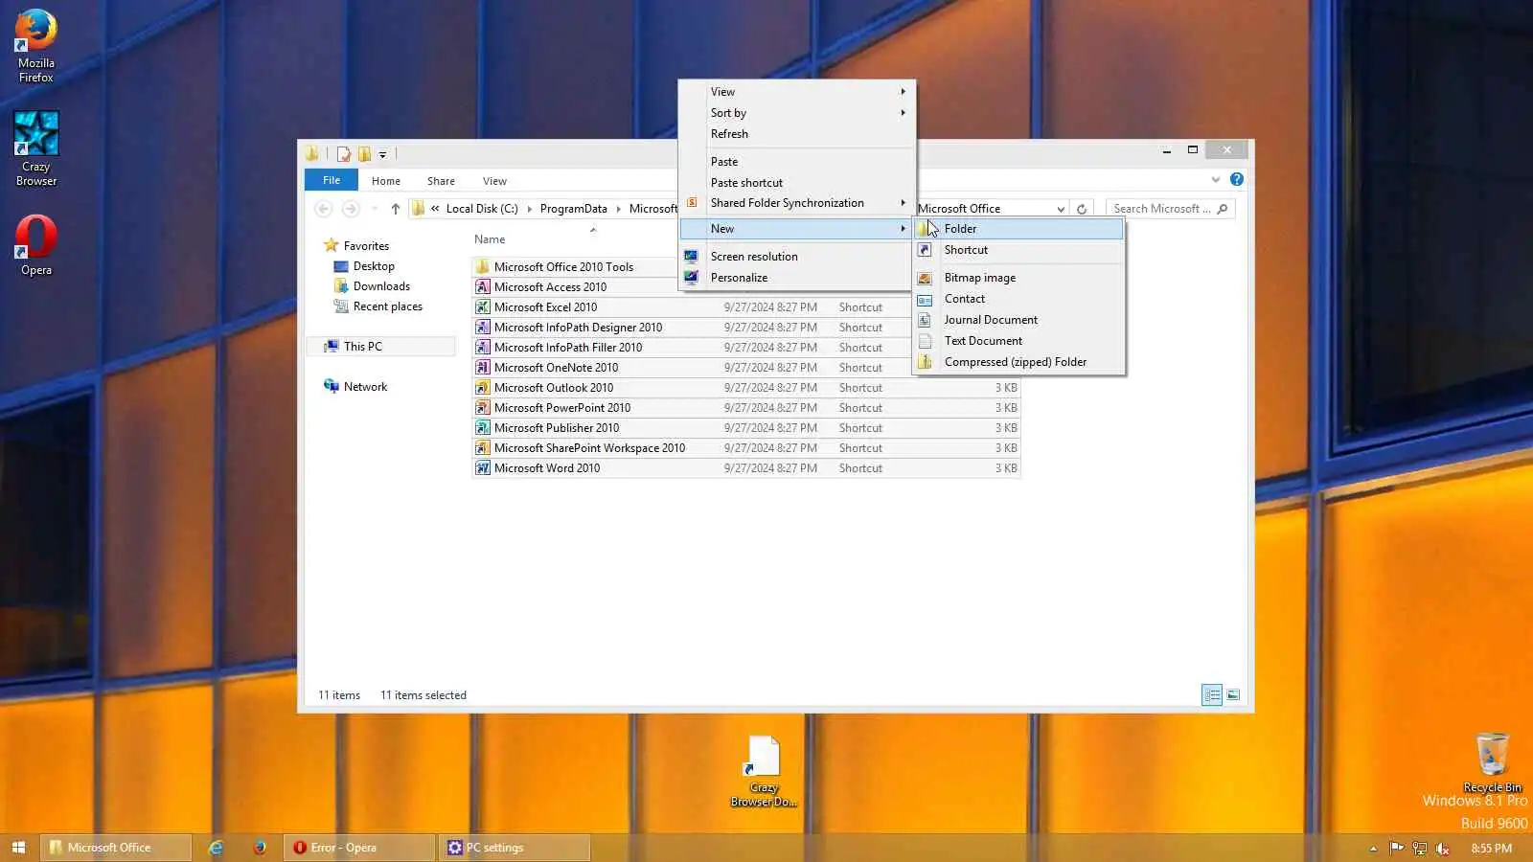This screenshot has height=862, width=1533.
Task: Open the Sort by submenu
Action: coord(797,113)
